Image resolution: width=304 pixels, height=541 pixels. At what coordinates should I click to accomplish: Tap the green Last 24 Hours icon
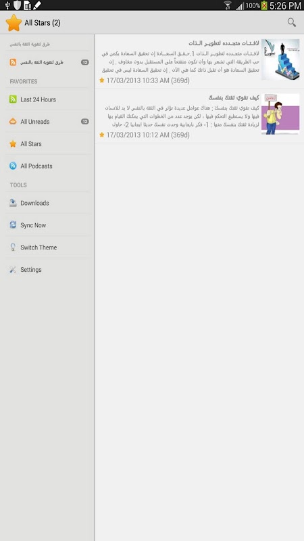click(x=13, y=99)
